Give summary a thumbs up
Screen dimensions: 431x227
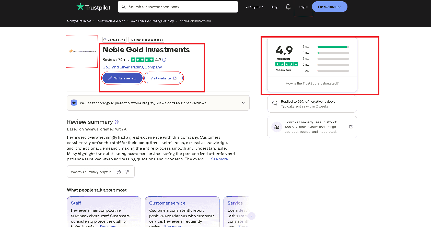click(x=119, y=172)
